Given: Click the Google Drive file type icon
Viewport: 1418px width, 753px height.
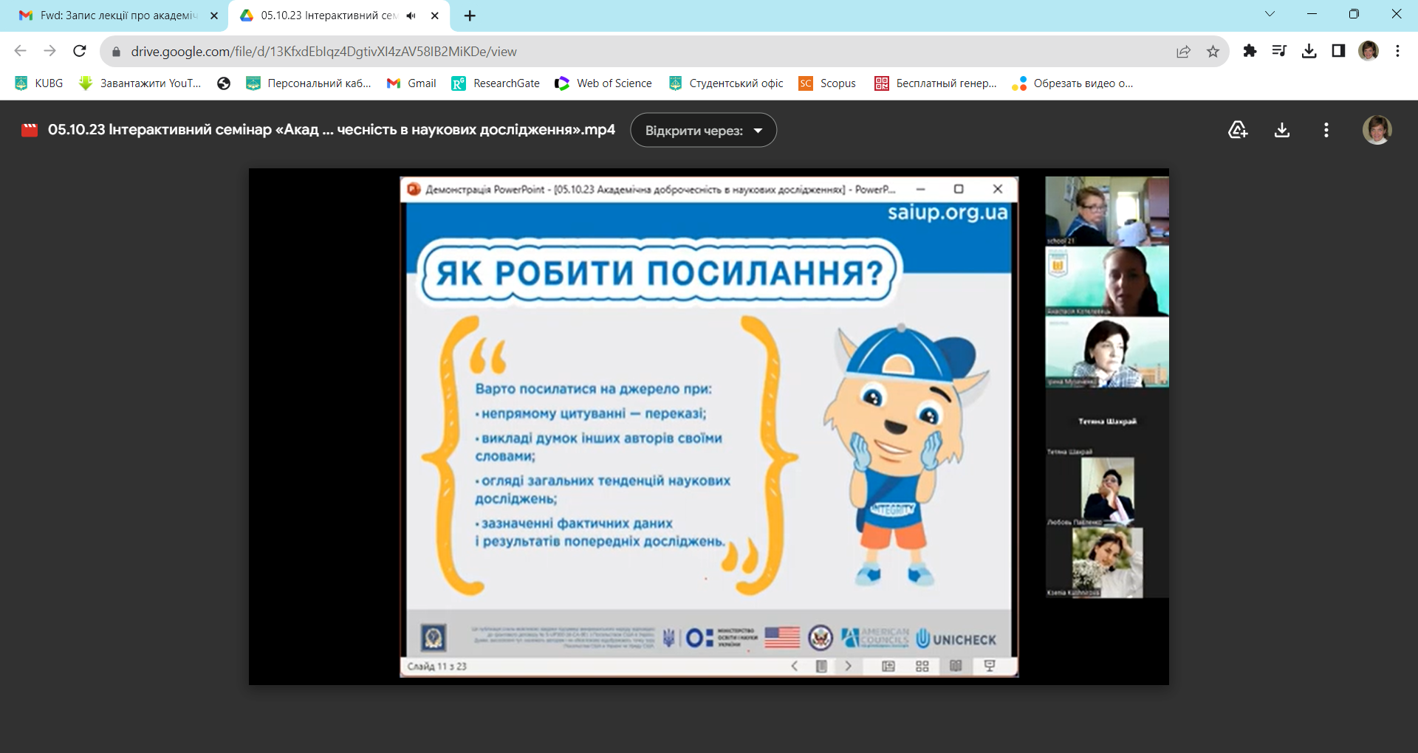Looking at the screenshot, I should pyautogui.click(x=29, y=129).
